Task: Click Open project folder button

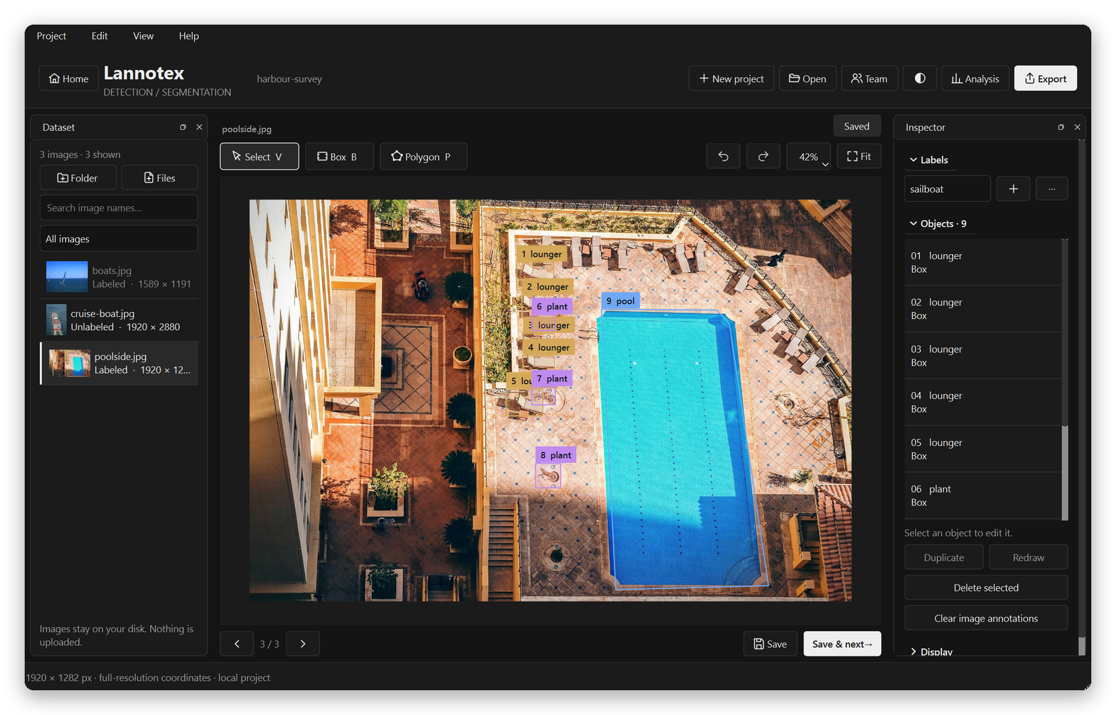Action: click(808, 79)
